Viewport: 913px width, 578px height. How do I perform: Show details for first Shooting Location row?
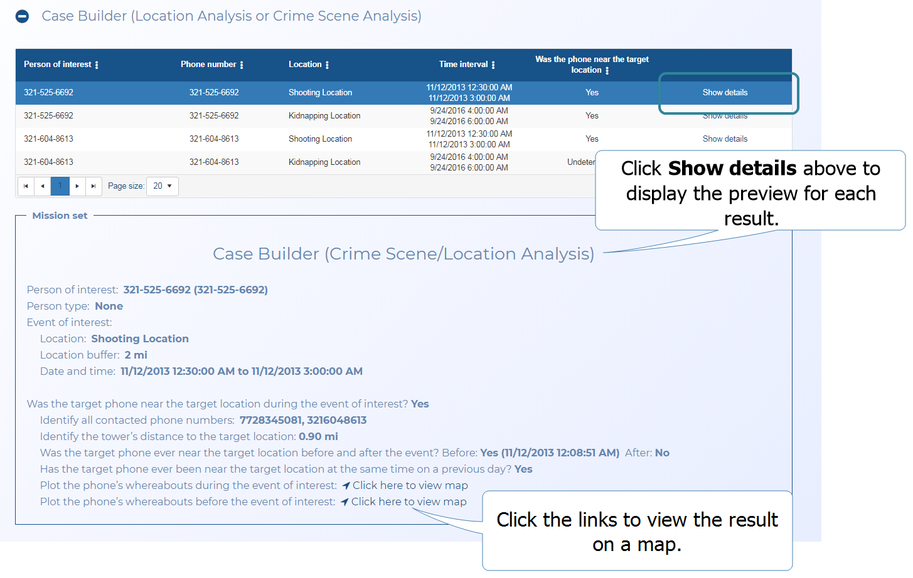coord(725,93)
